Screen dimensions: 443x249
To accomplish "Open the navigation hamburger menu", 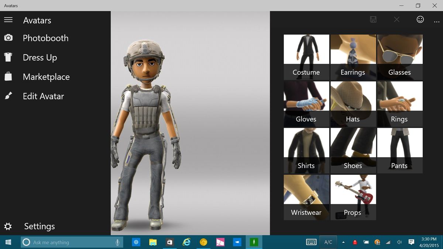I will (x=8, y=20).
